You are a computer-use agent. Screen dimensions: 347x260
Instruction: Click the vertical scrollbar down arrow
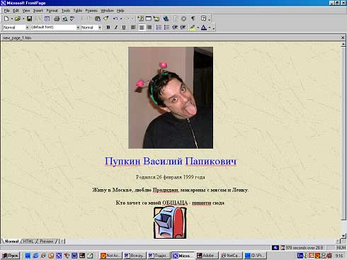343,236
